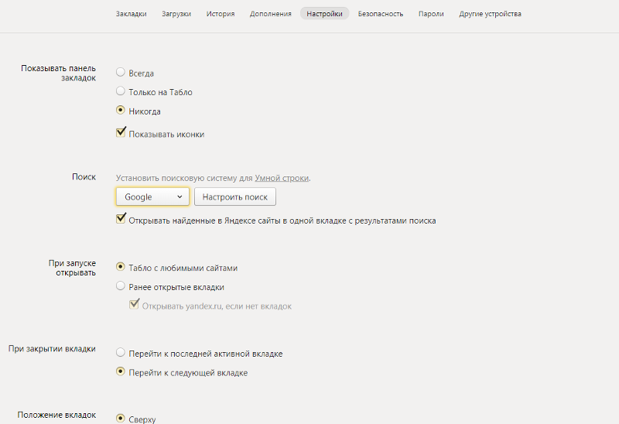Expand the Google search engine dropdown
The image size is (619, 424).
(x=152, y=197)
